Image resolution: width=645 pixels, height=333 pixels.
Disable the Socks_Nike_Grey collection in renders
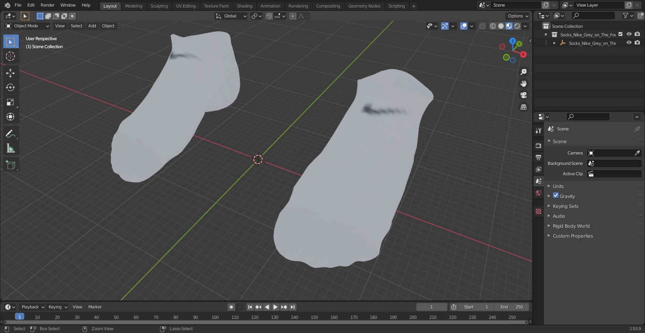click(637, 34)
